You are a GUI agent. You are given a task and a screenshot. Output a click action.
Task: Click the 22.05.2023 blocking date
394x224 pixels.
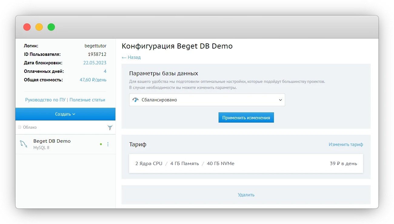pos(95,63)
